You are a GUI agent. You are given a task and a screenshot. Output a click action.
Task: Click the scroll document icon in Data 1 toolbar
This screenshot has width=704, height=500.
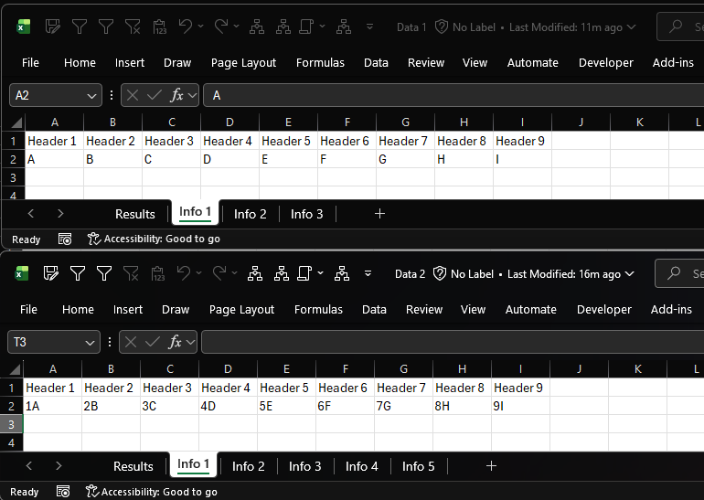pyautogui.click(x=305, y=27)
